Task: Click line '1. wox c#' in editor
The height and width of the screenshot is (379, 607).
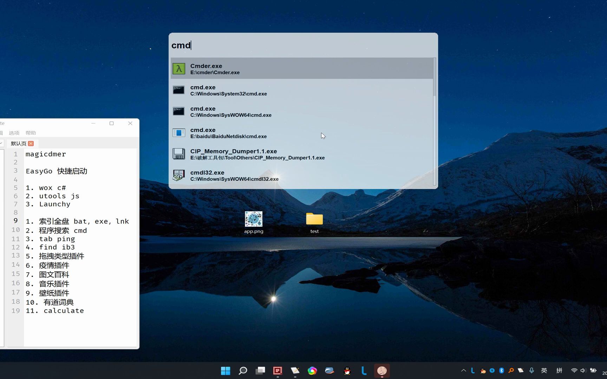Action: [46, 188]
